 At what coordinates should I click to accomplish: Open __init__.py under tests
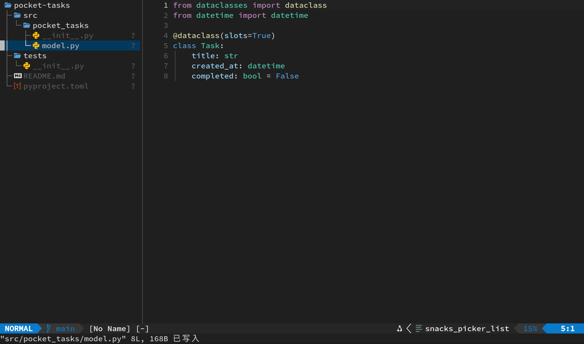click(x=58, y=66)
